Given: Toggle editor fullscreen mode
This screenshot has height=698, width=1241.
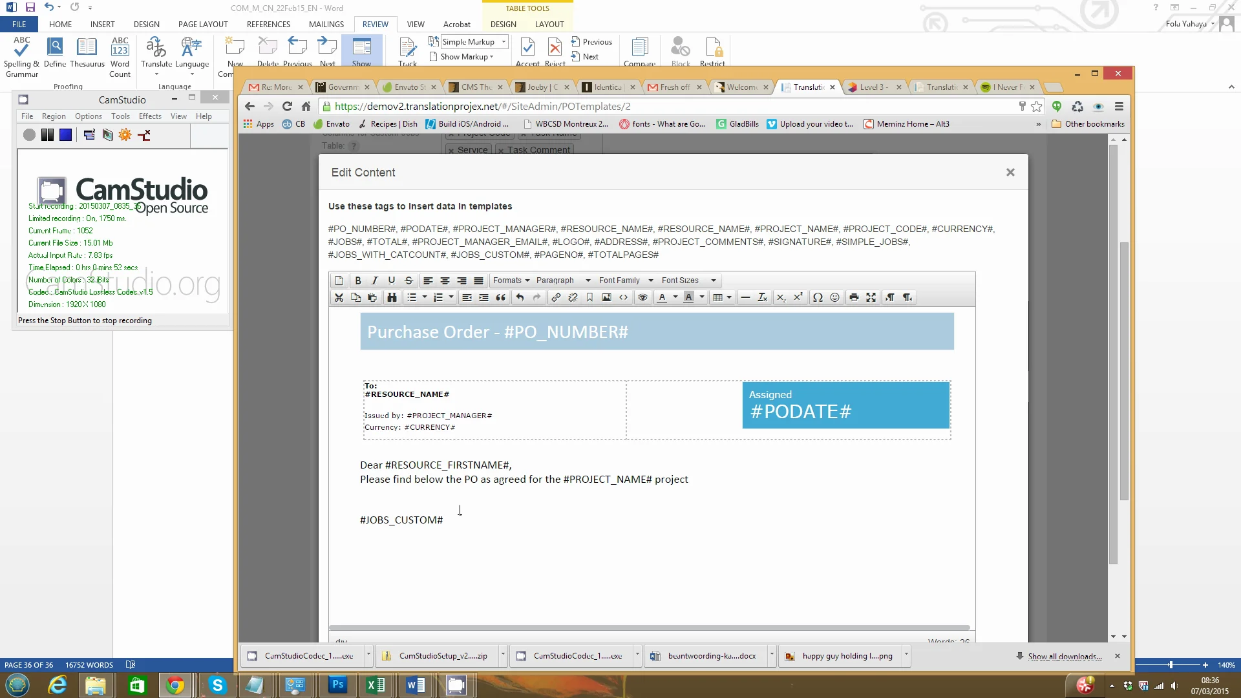Looking at the screenshot, I should (x=871, y=297).
